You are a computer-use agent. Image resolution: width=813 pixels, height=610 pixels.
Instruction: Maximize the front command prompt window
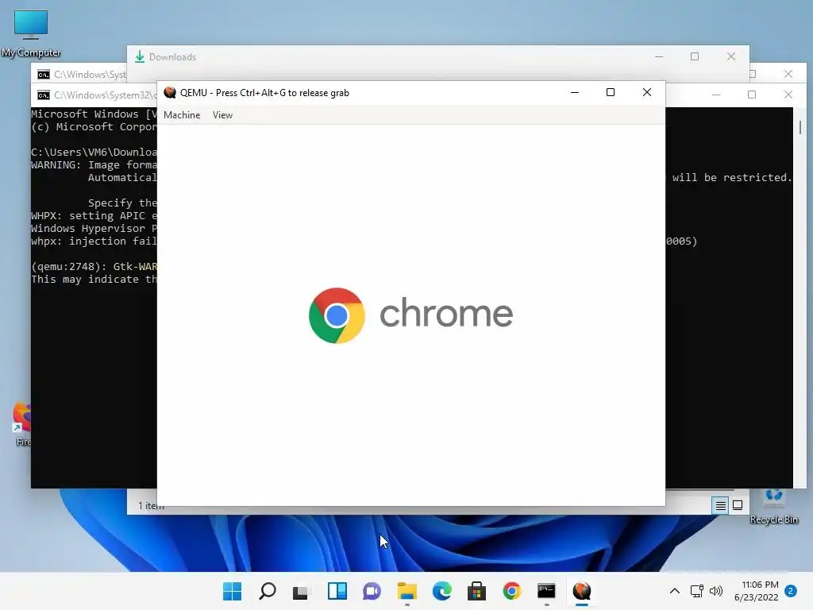click(752, 95)
